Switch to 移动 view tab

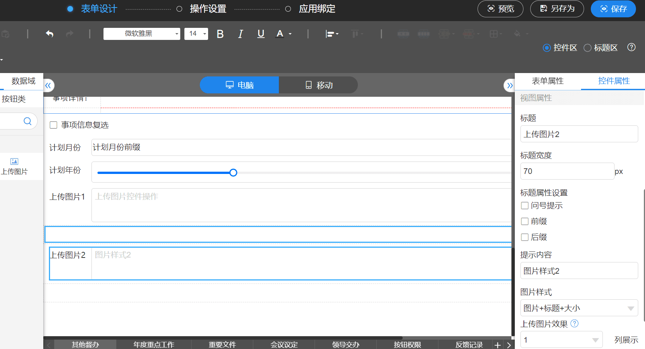318,85
